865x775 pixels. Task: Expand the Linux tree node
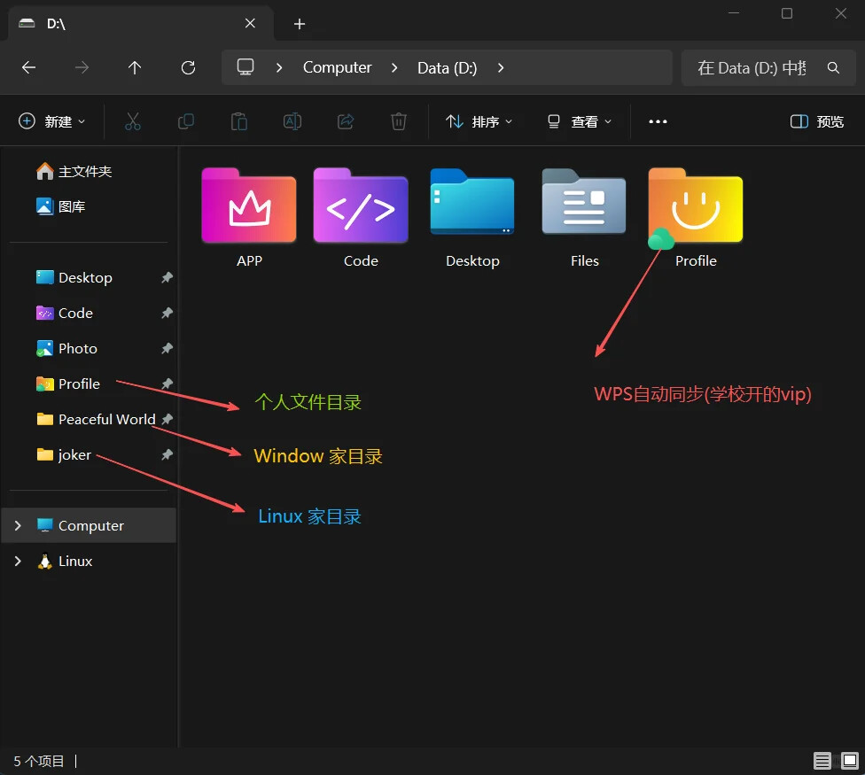coord(18,562)
